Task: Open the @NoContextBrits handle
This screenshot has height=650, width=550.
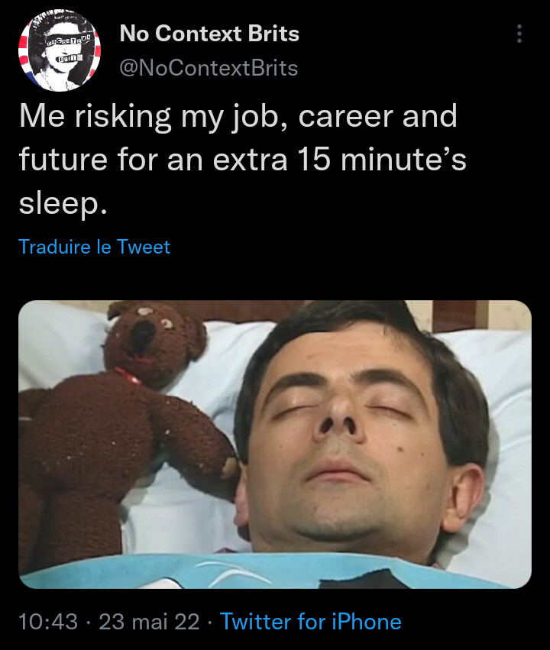Action: [x=209, y=68]
